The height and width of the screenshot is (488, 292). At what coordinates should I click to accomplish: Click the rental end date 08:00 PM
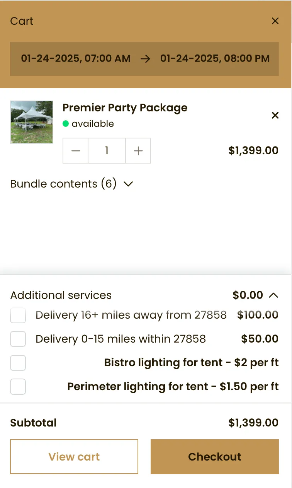coord(215,59)
